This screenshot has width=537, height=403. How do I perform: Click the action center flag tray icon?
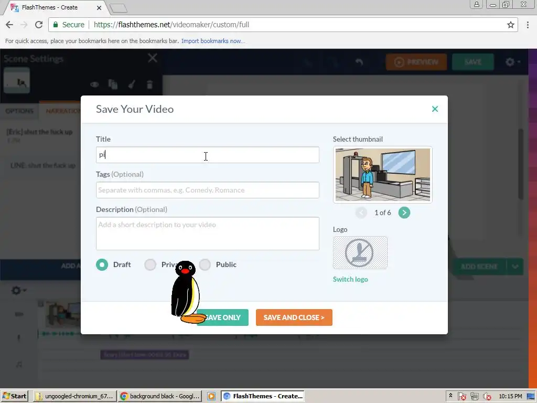(461, 397)
